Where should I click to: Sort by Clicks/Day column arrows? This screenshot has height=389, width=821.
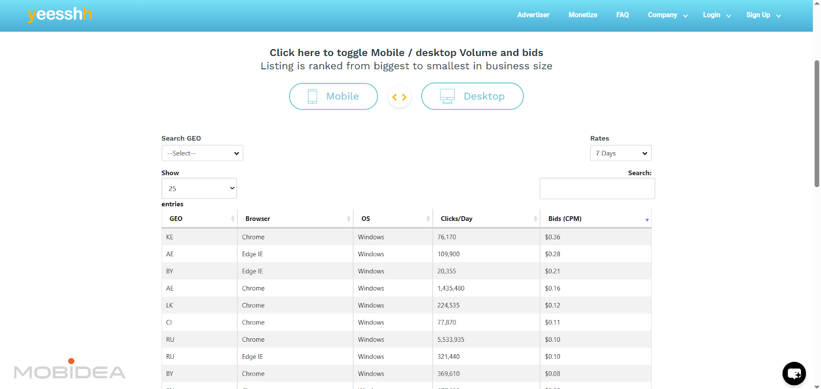(x=535, y=219)
